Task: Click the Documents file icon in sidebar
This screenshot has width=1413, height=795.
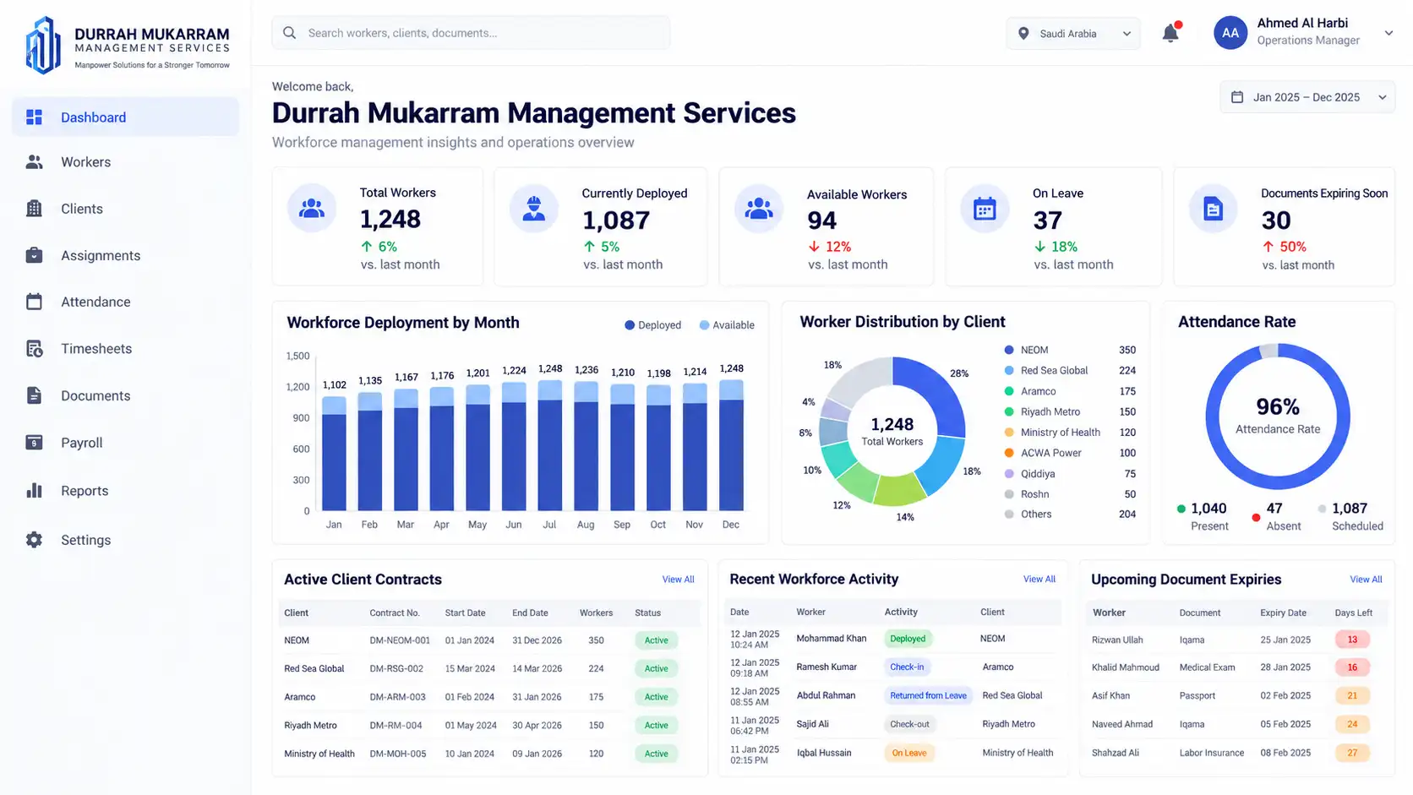Action: pyautogui.click(x=34, y=395)
